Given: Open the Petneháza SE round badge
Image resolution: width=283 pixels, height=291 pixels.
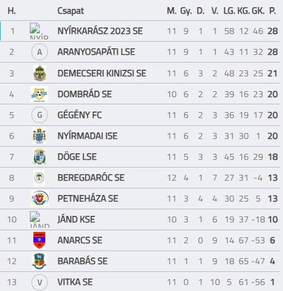Looking at the screenshot, I should [x=39, y=199].
